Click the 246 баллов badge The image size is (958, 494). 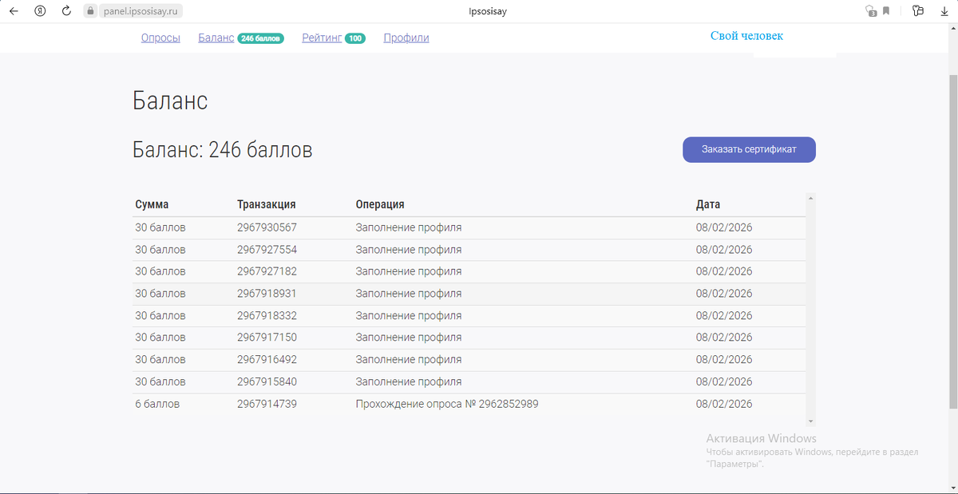point(261,38)
